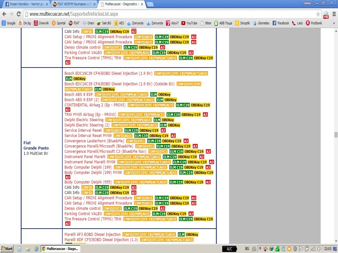
Task: Open a new tab
Action: pyautogui.click(x=150, y=4)
